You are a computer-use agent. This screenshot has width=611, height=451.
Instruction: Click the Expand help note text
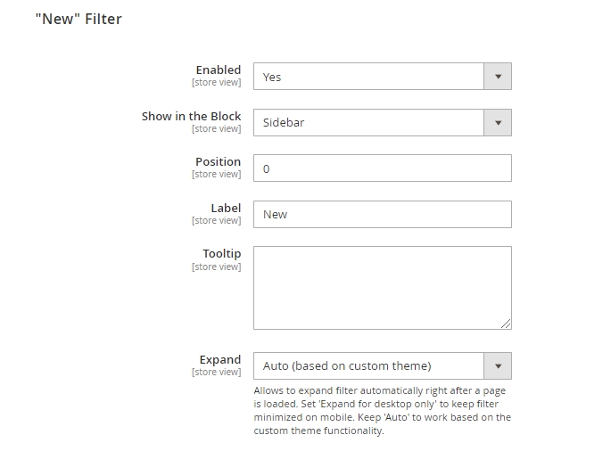point(382,411)
